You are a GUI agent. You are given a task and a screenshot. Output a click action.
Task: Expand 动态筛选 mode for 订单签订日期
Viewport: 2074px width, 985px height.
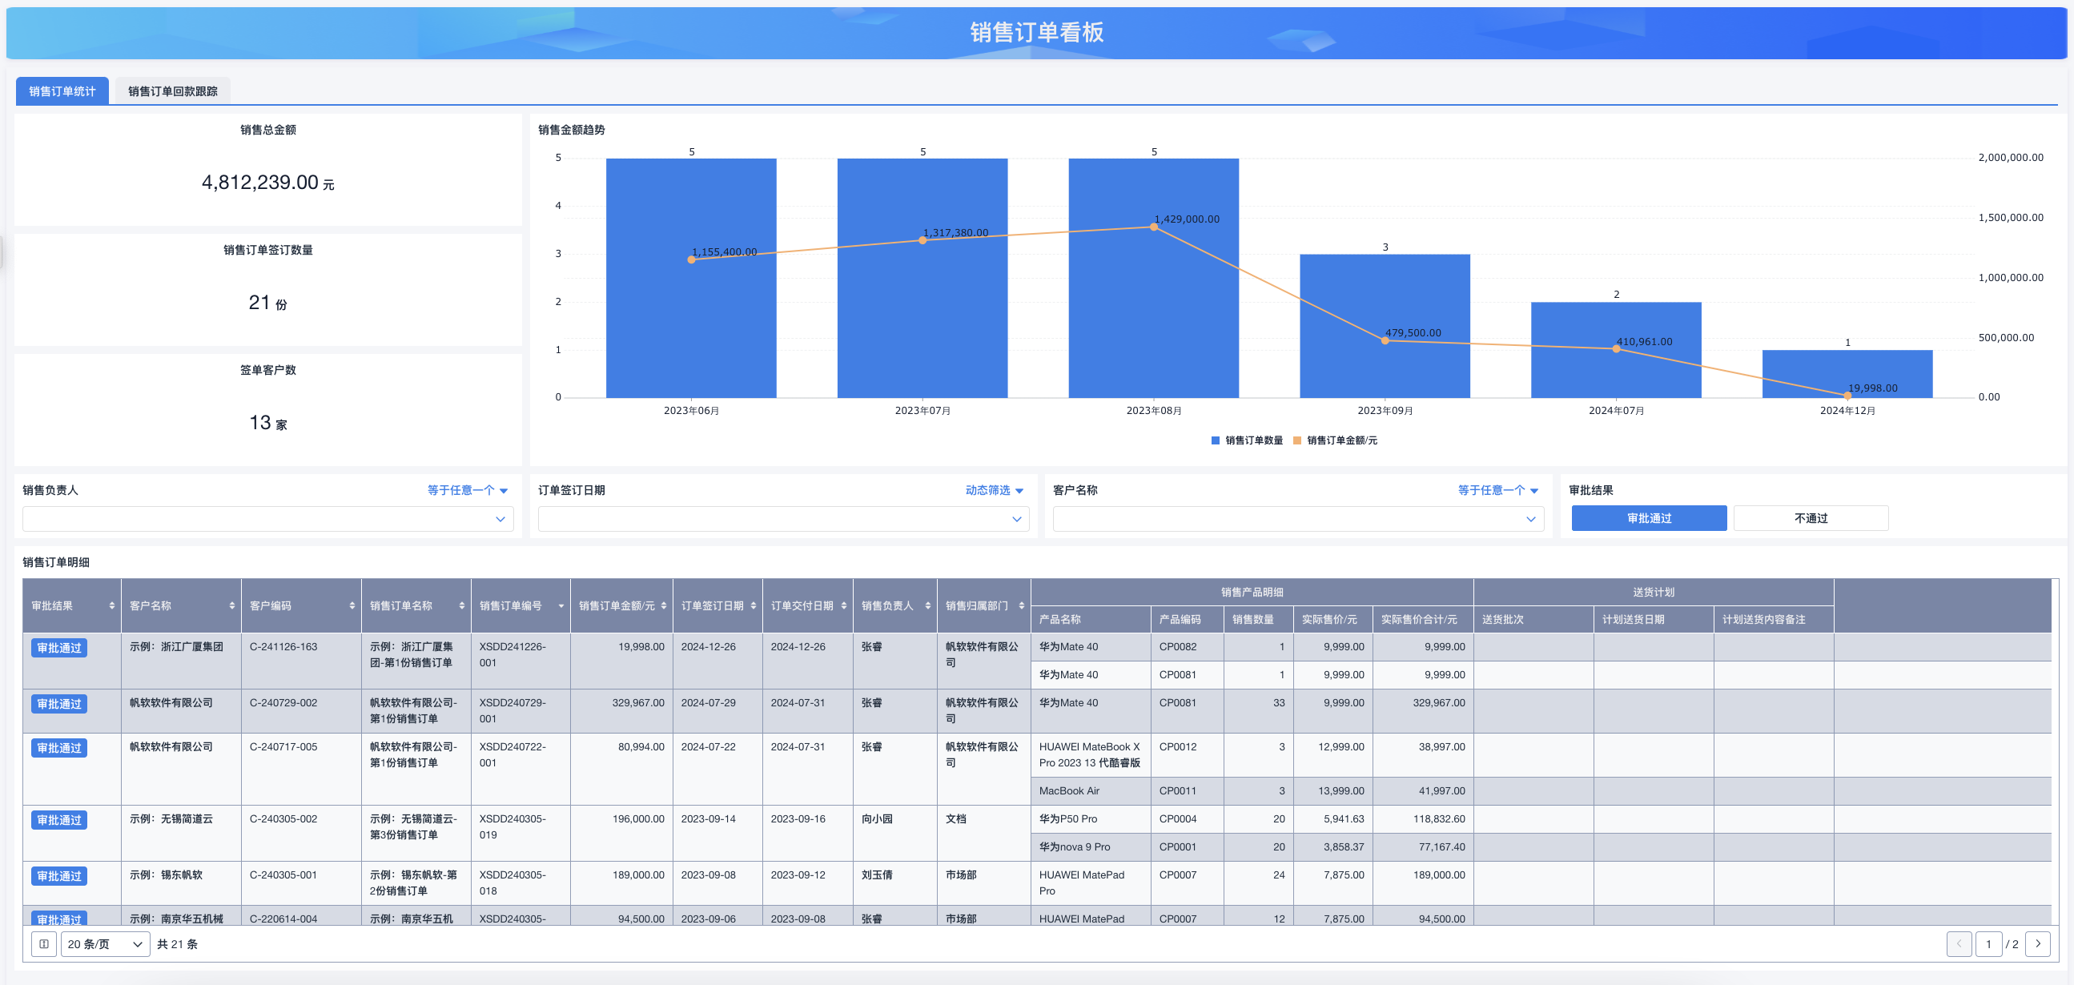994,490
